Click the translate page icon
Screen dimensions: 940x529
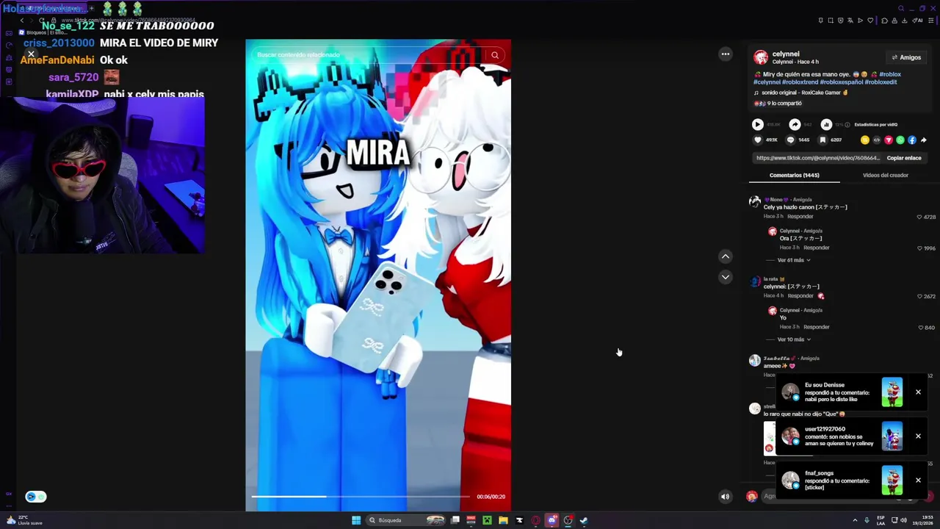tap(850, 21)
